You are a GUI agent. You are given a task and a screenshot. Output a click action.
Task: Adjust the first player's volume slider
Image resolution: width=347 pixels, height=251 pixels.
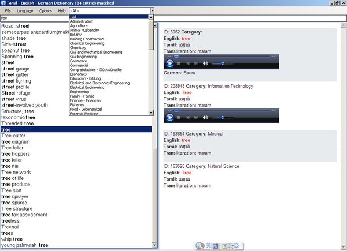click(222, 63)
